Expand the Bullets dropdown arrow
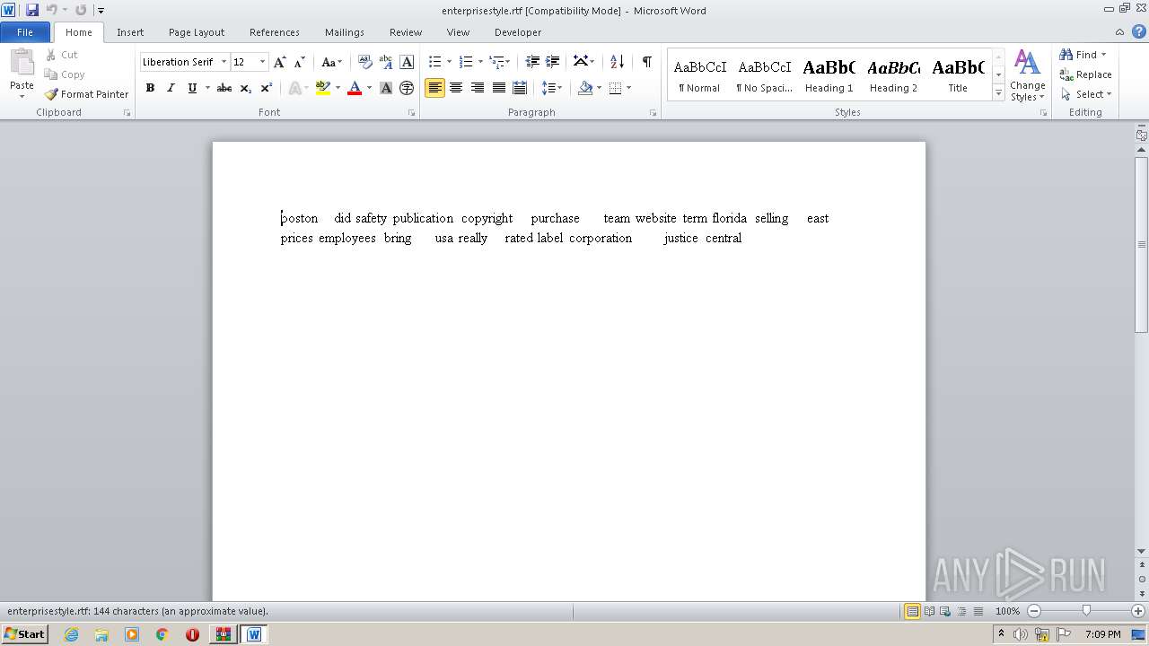This screenshot has height=646, width=1149. point(449,62)
